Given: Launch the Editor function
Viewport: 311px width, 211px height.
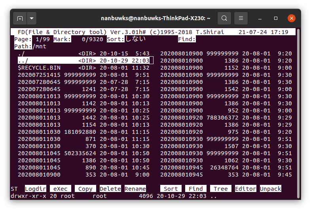Looking at the screenshot, I should [x=246, y=188].
